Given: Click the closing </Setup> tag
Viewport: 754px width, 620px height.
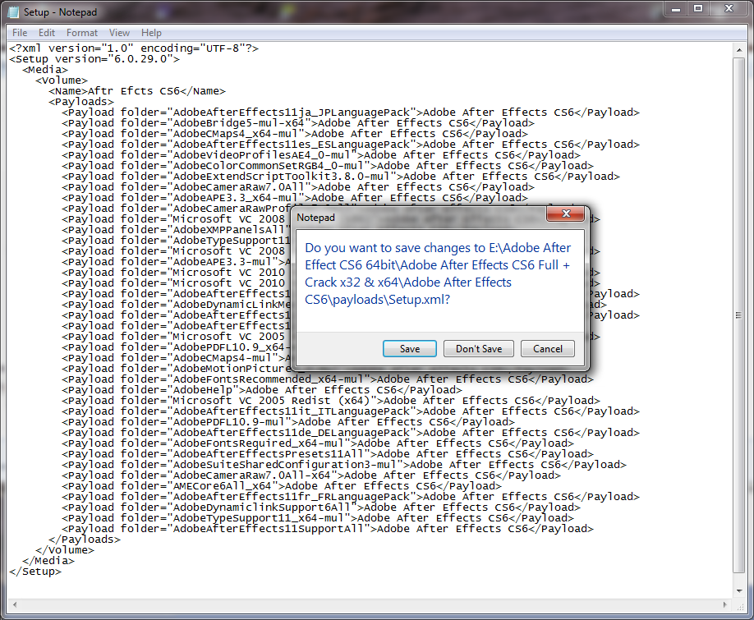Looking at the screenshot, I should coord(35,571).
